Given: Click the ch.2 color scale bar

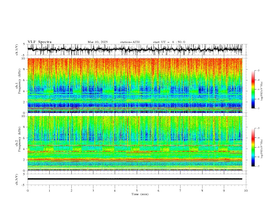Looking at the screenshot, I should coord(253,147).
